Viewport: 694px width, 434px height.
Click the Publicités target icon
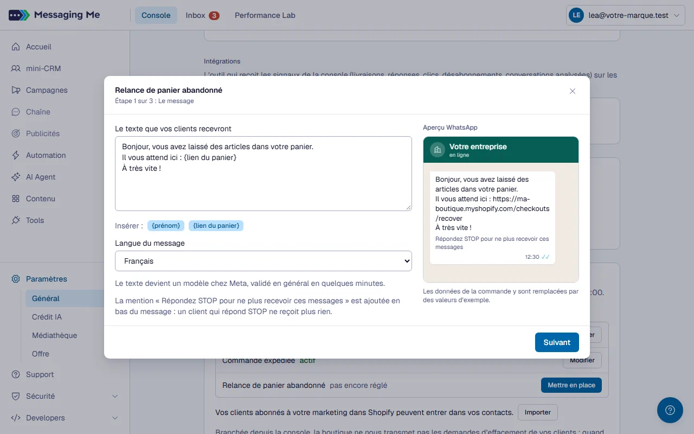click(x=16, y=133)
